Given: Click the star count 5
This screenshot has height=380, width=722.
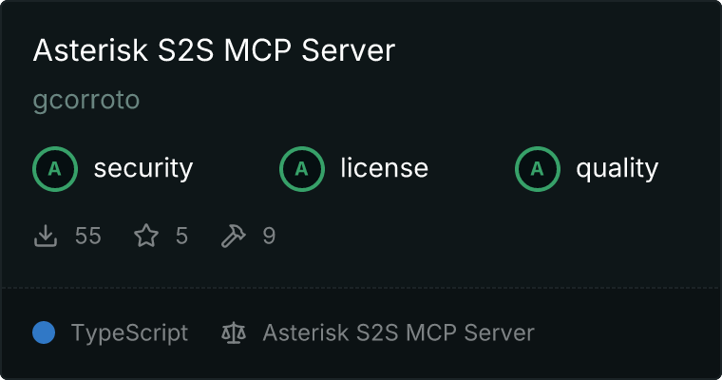Looking at the screenshot, I should (x=181, y=236).
